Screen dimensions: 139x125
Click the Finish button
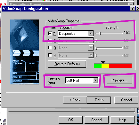[x=99, y=100]
